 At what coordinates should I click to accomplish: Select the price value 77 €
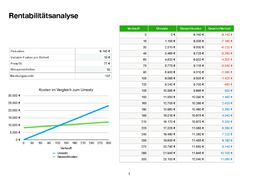click(x=93, y=63)
